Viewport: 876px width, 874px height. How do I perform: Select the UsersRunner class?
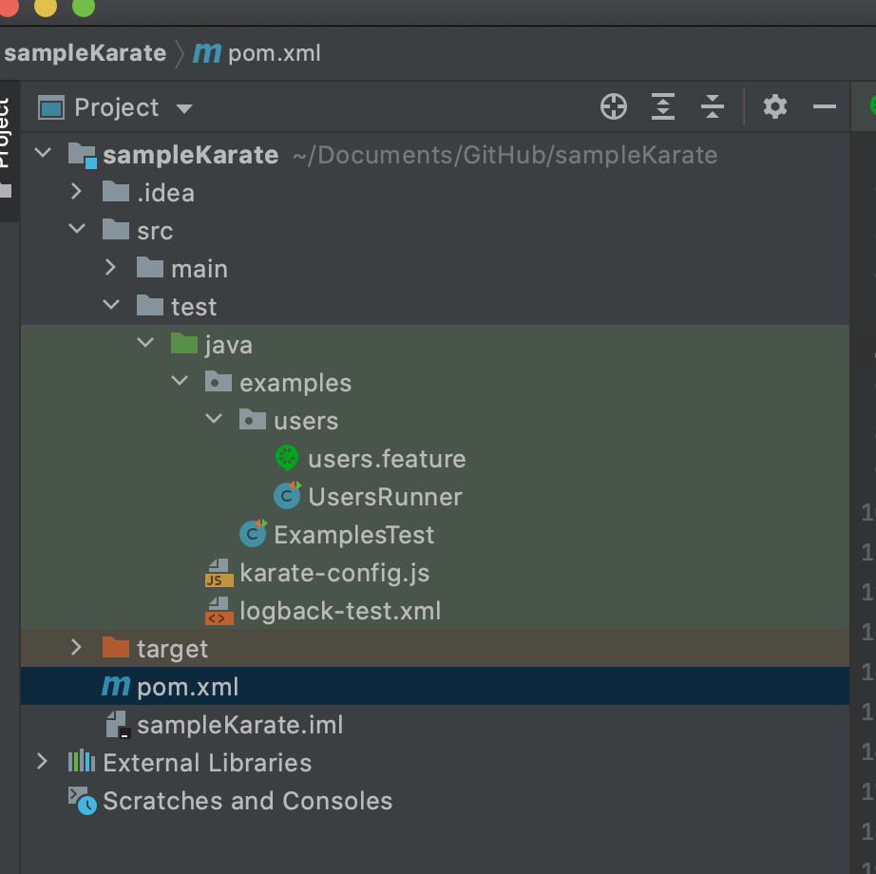pyautogui.click(x=385, y=497)
